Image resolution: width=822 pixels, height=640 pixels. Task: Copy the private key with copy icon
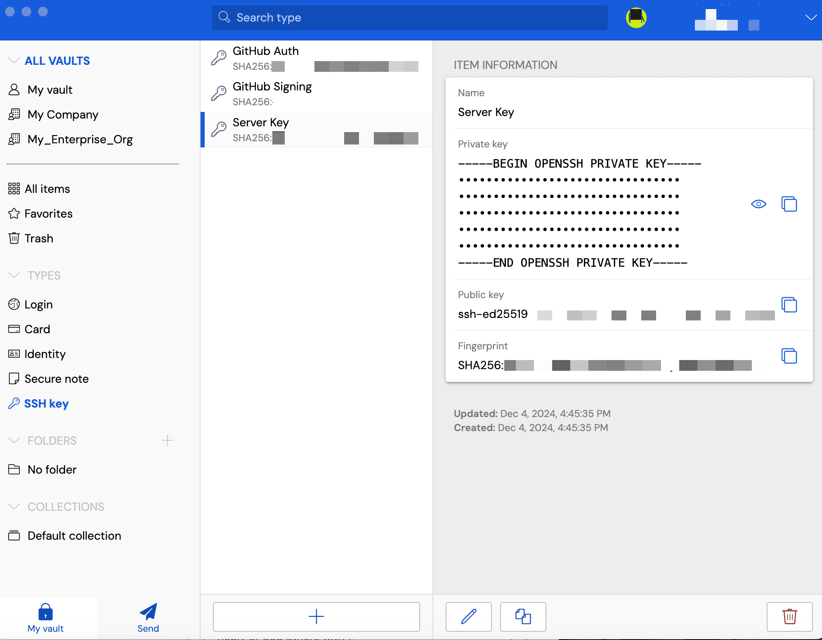tap(789, 204)
